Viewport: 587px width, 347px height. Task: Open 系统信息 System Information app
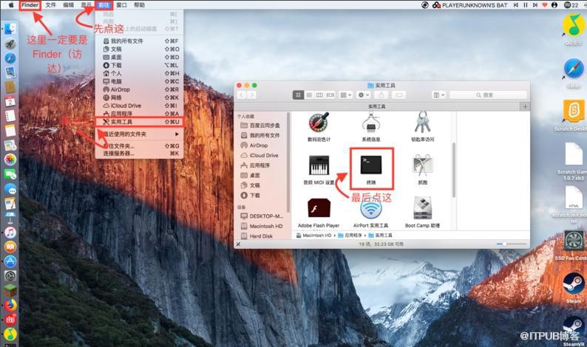371,123
